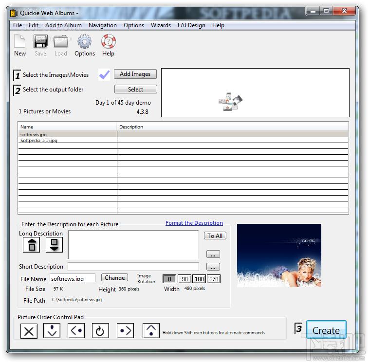Maximize the Quickie Web Albums window

click(x=326, y=11)
